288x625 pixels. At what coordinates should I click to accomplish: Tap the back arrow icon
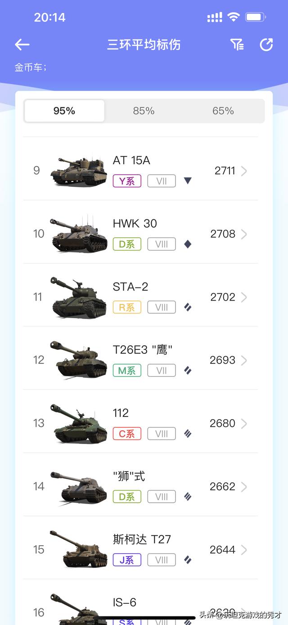22,44
